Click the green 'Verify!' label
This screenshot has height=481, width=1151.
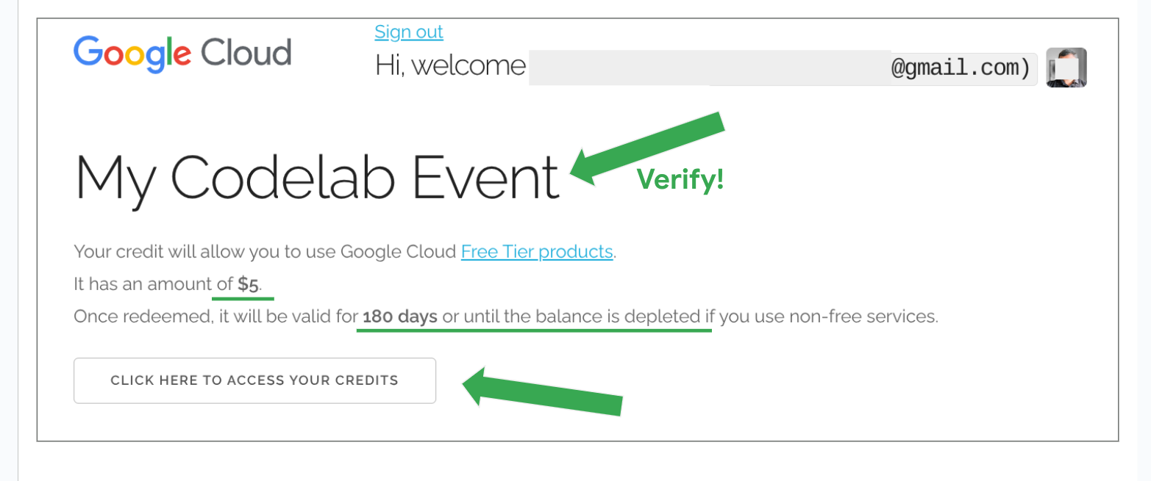point(680,178)
